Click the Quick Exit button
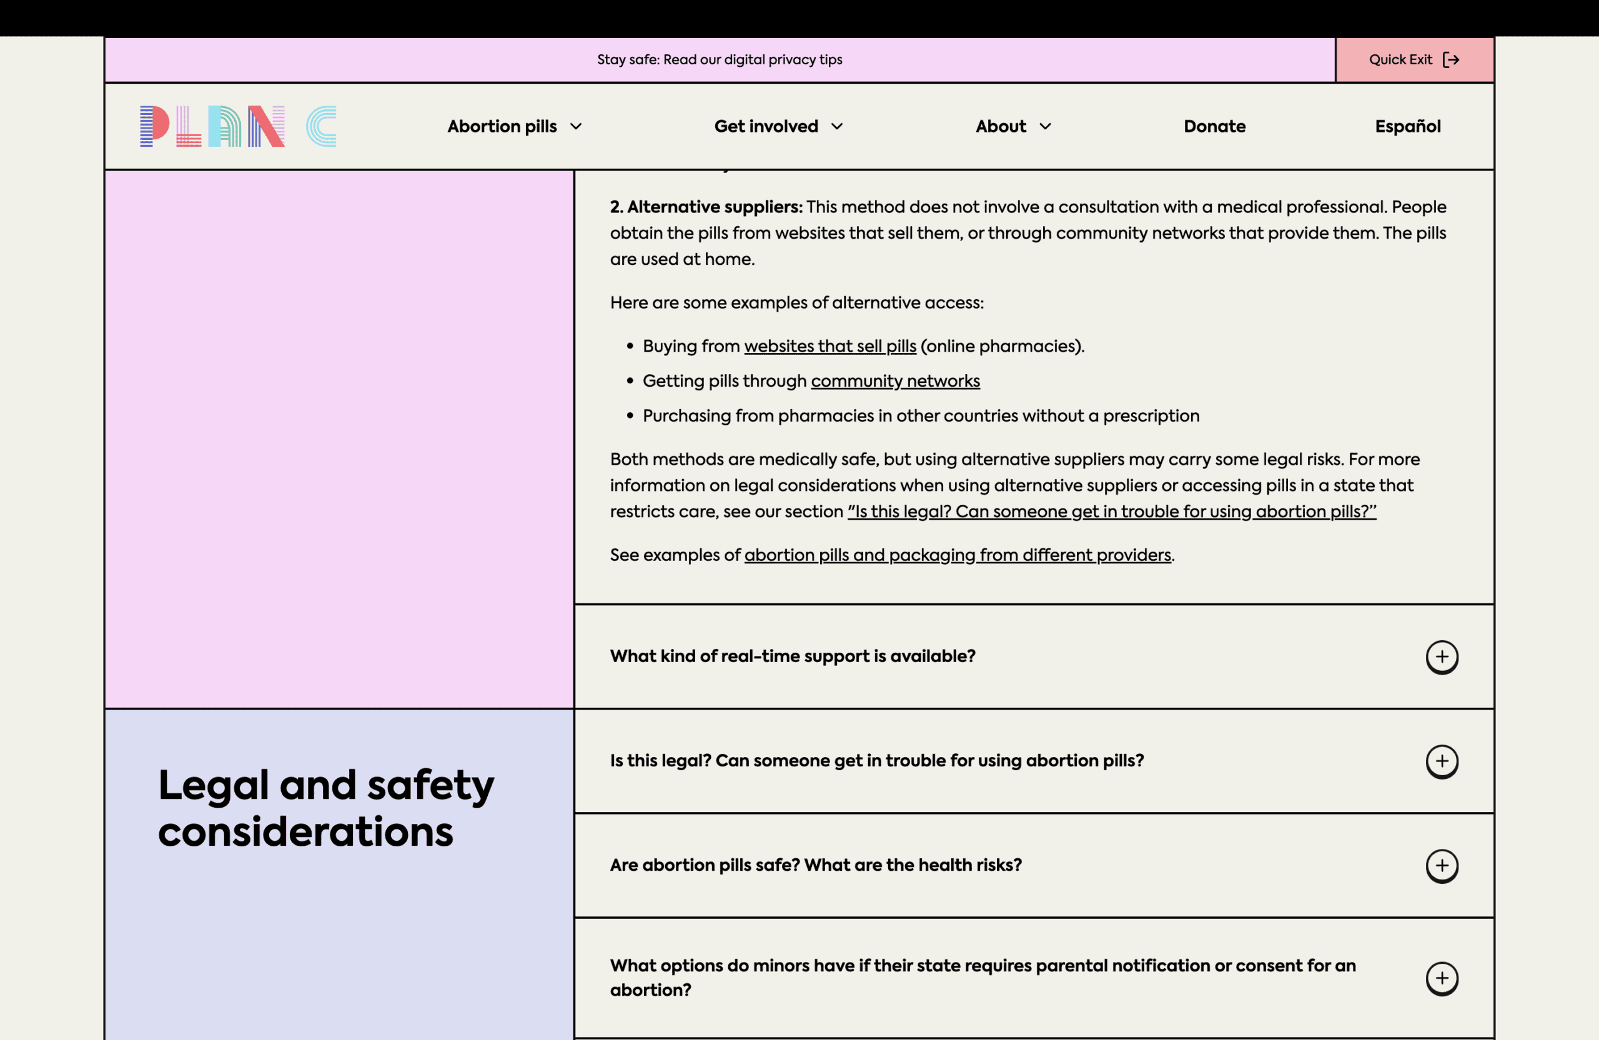The height and width of the screenshot is (1040, 1599). [x=1414, y=60]
